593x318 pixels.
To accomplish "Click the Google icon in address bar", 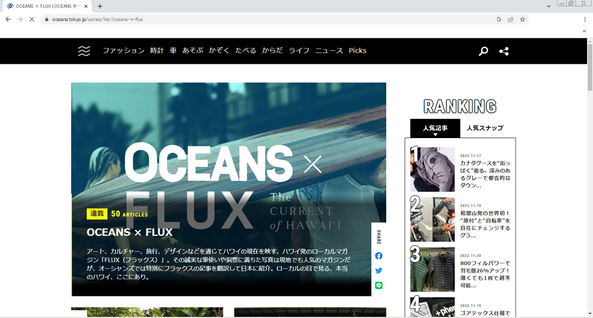I will [499, 19].
